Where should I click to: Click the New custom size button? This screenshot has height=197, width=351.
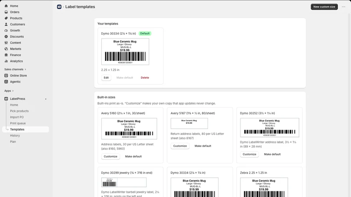tap(324, 7)
